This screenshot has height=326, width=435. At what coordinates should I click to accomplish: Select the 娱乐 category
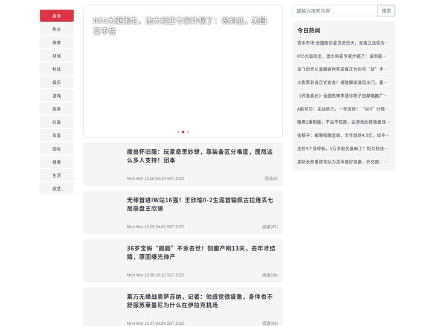pos(57,82)
